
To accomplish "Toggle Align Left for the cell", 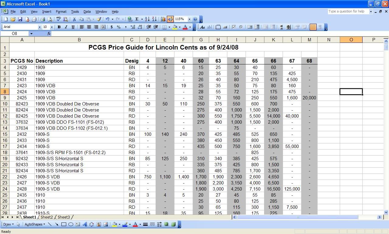I will click(82, 27).
